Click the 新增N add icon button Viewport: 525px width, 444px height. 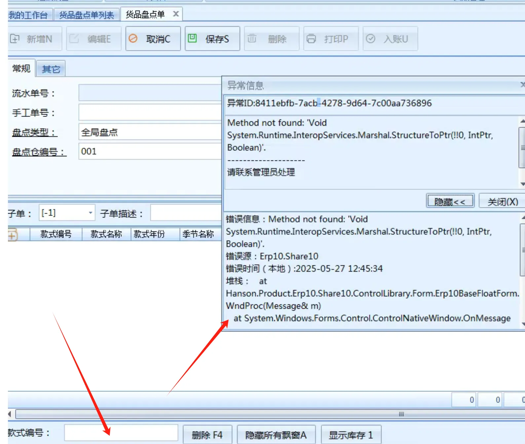(34, 39)
